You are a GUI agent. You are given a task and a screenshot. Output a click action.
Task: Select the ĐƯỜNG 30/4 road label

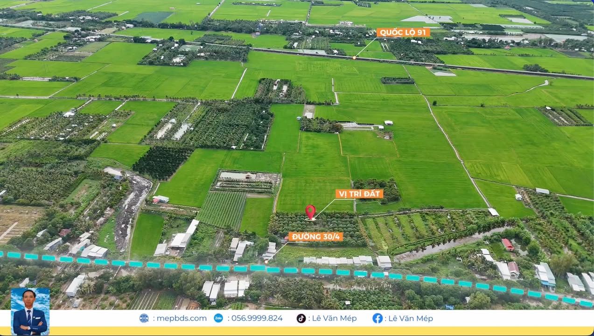pos(316,237)
